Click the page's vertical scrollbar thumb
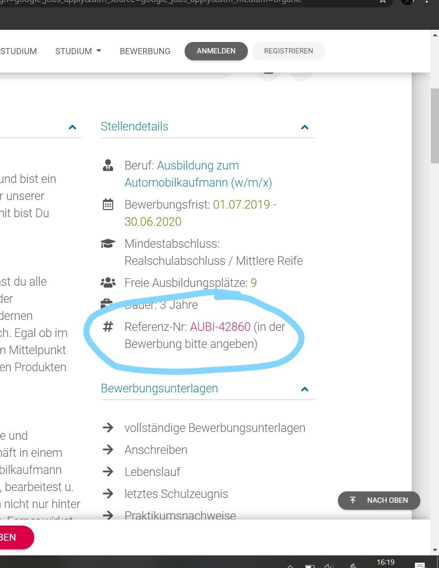Viewport: 439px width, 568px height. click(435, 126)
